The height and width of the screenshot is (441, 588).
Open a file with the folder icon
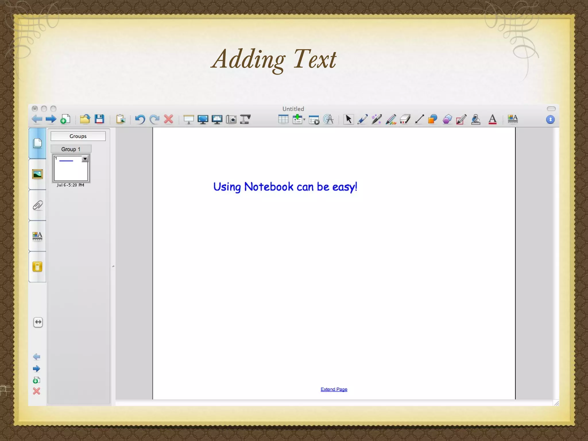click(85, 119)
